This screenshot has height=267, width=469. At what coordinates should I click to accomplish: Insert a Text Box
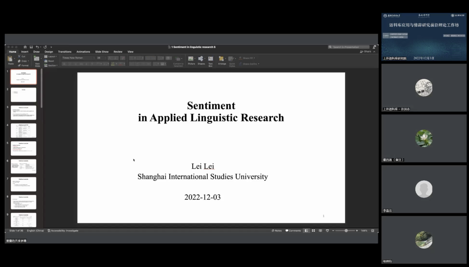pos(211,61)
